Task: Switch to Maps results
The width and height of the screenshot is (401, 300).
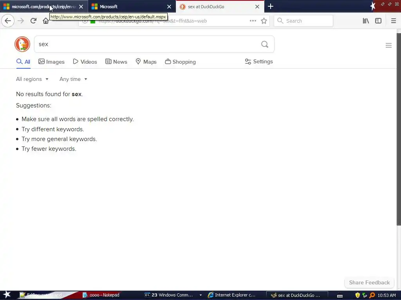Action: coord(146,62)
